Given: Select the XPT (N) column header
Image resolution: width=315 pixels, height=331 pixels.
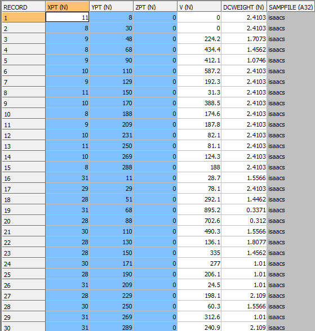Looking at the screenshot, I should [67, 7].
